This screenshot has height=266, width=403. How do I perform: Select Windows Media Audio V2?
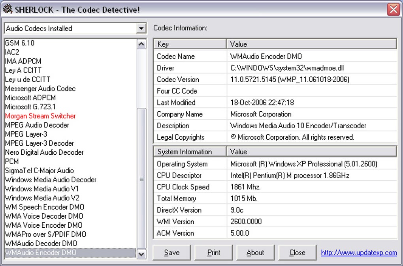(x=42, y=198)
